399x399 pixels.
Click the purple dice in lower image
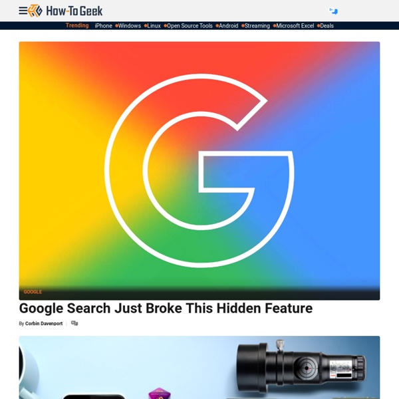click(160, 393)
